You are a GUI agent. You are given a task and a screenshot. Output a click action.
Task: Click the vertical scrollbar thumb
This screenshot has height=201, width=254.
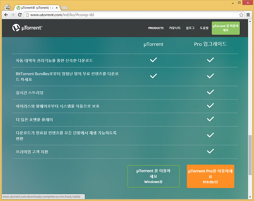coord(250,155)
